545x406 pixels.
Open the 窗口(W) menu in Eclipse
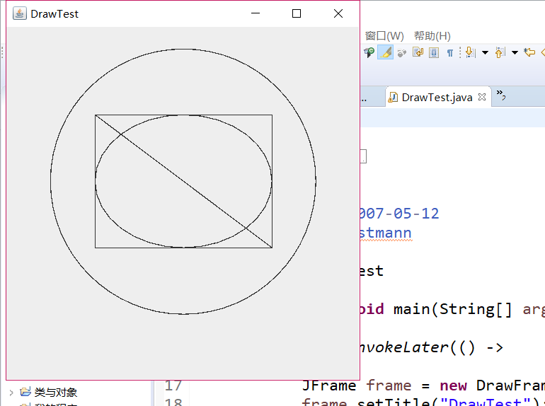click(384, 36)
